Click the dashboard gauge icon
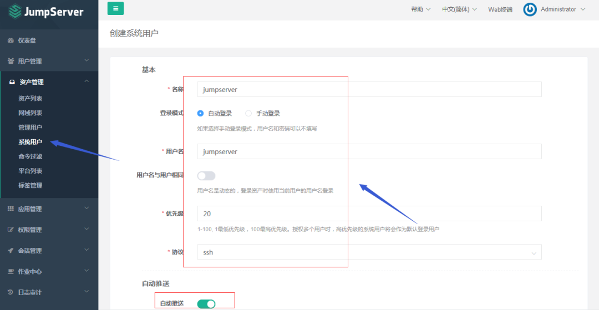Image resolution: width=599 pixels, height=310 pixels. point(11,40)
